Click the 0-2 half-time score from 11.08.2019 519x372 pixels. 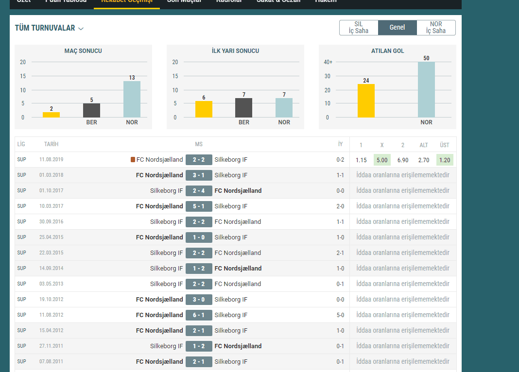coord(340,160)
